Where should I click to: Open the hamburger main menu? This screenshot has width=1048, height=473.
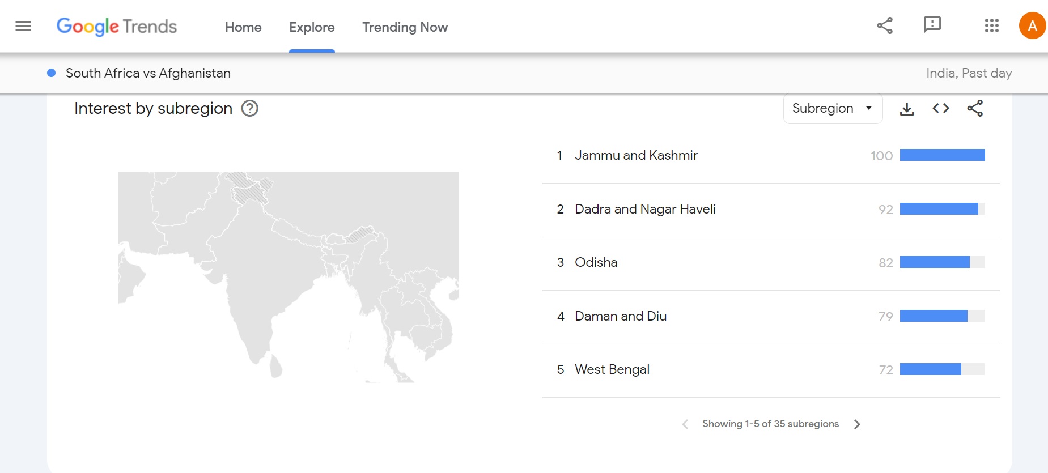23,26
